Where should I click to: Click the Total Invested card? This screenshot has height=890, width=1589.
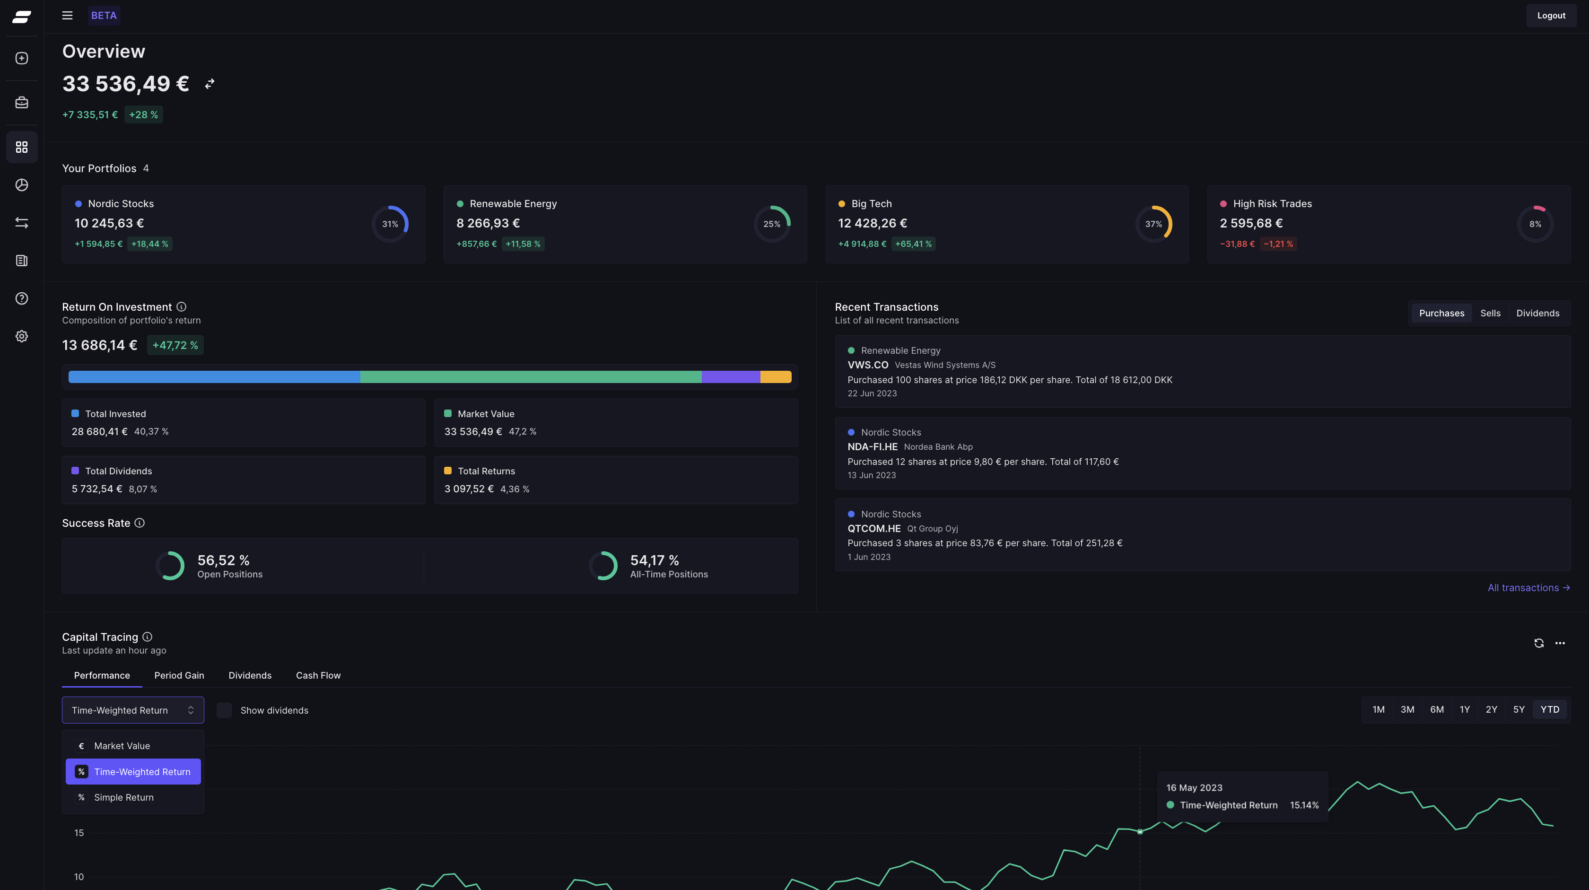pyautogui.click(x=244, y=422)
